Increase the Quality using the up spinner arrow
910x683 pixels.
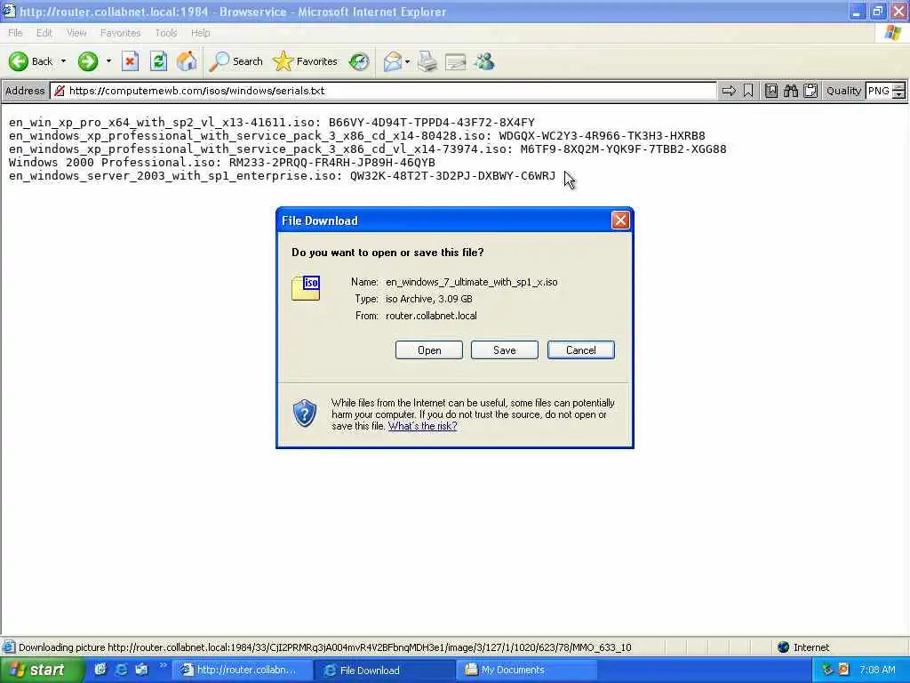tap(899, 86)
